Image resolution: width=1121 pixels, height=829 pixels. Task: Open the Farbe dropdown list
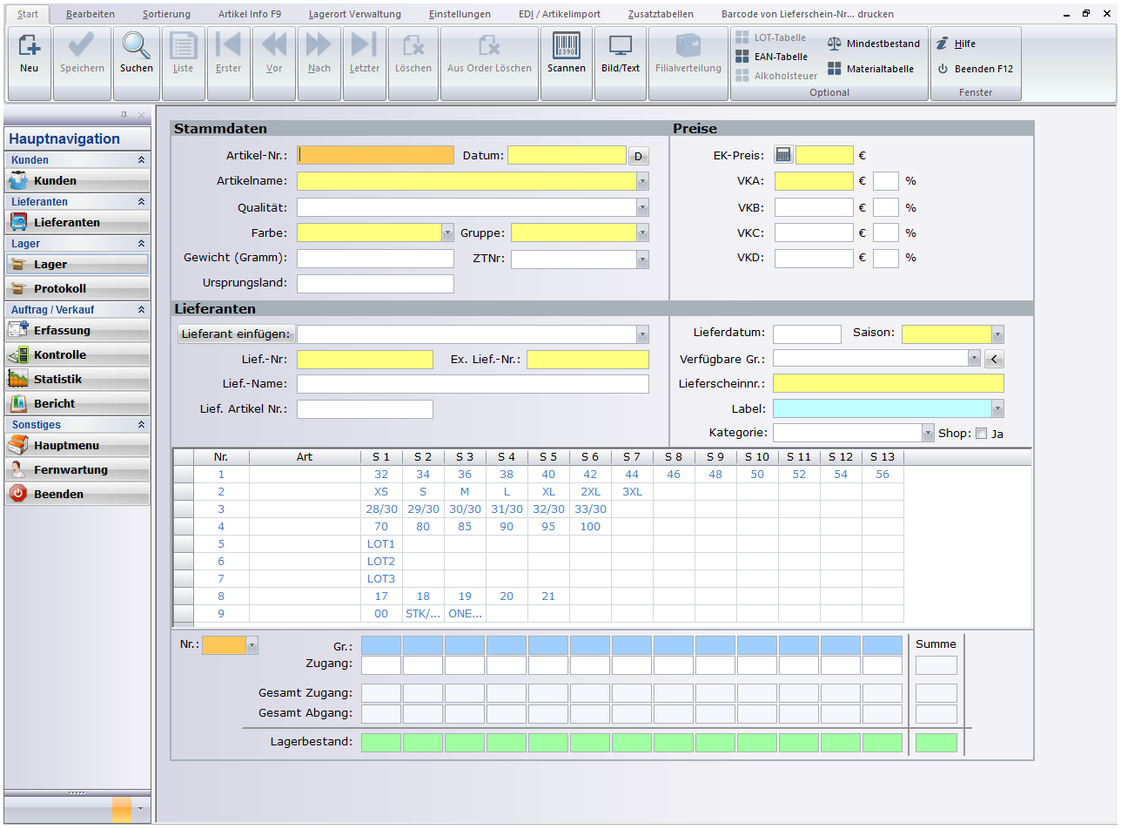[x=447, y=233]
